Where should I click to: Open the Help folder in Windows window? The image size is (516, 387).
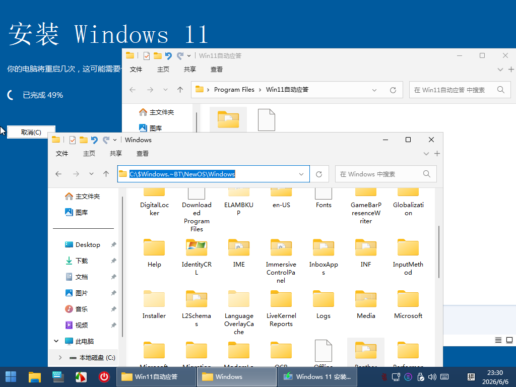[154, 254]
